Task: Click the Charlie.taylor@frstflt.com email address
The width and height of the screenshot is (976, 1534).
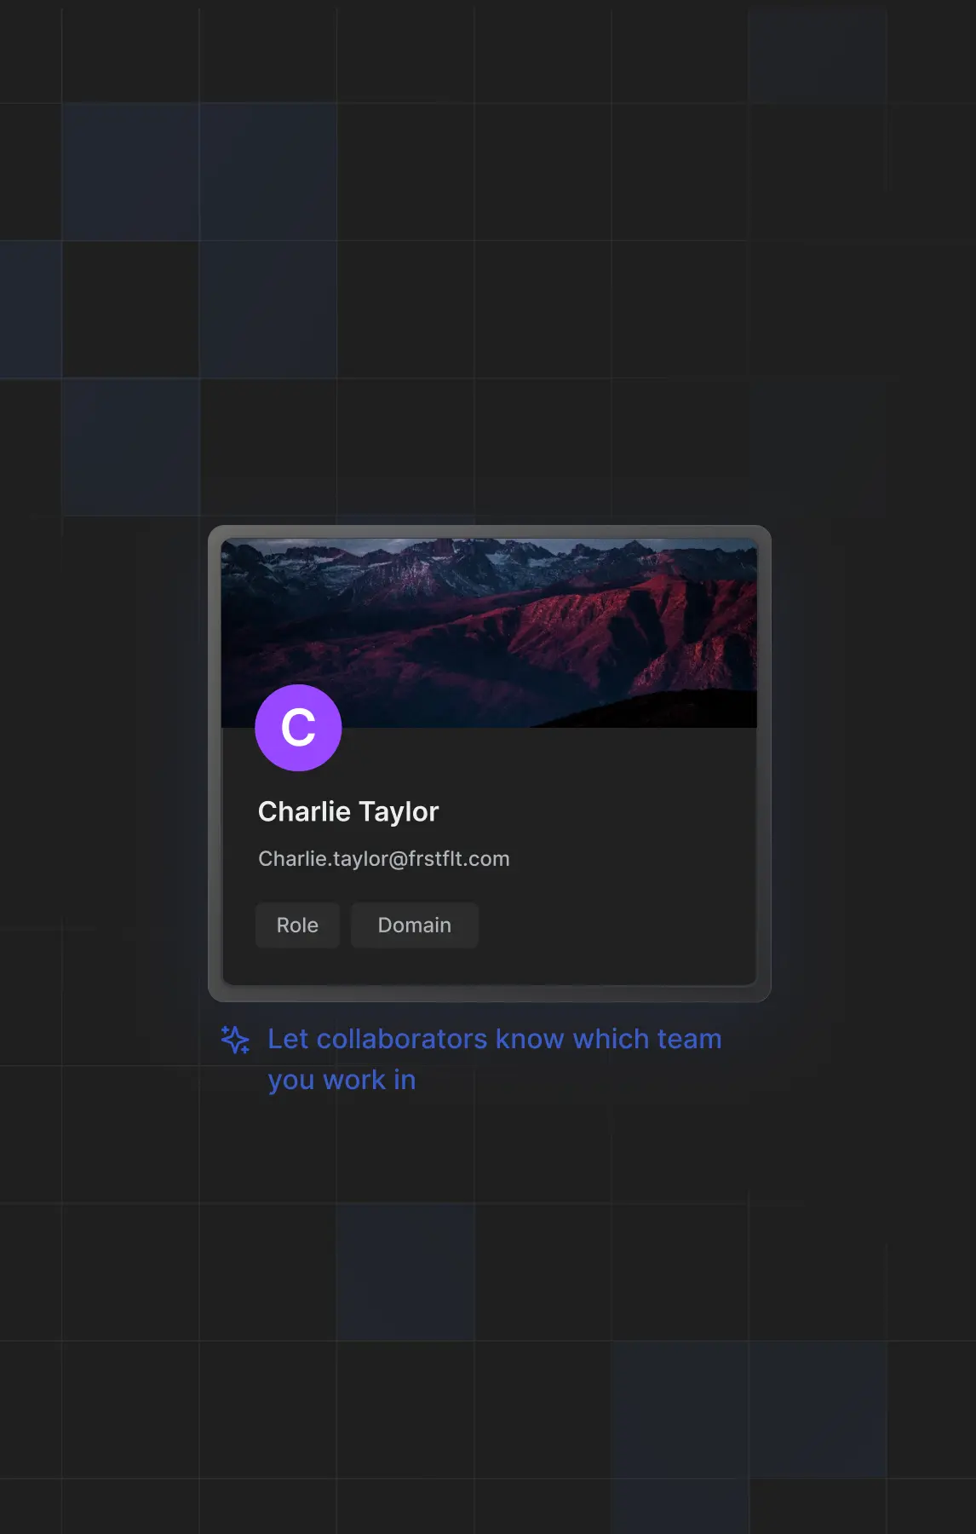Action: (383, 859)
